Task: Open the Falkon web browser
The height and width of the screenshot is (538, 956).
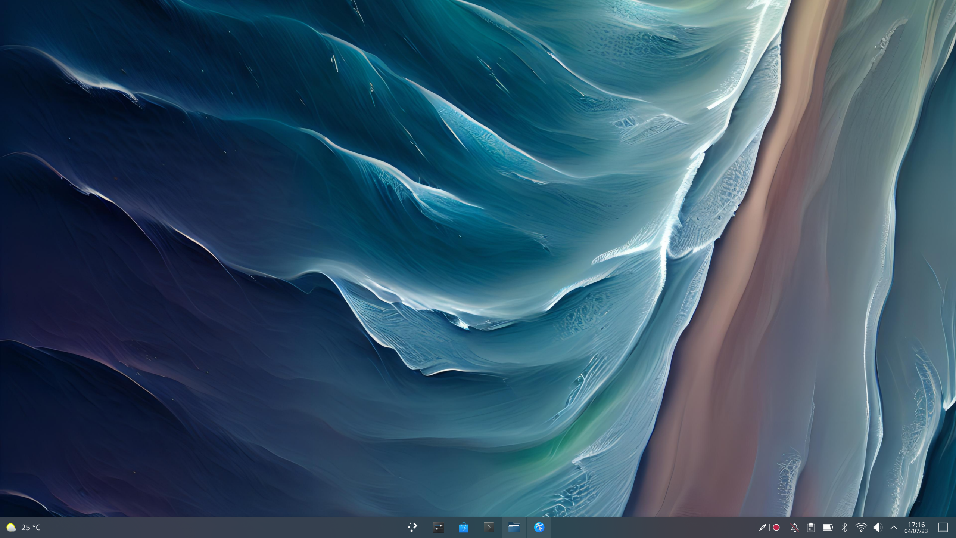Action: point(539,527)
